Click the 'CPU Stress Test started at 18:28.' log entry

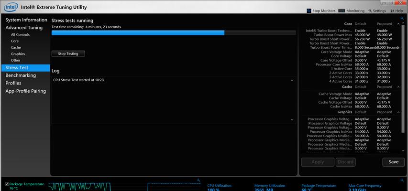[79, 80]
